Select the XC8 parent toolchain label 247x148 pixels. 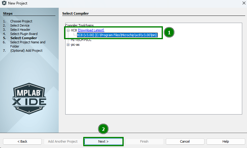(74, 30)
